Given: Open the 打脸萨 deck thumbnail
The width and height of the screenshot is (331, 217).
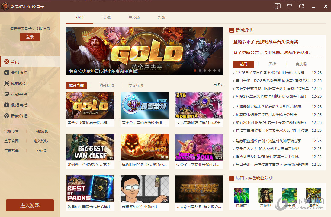Looking at the screenshot, I should tap(241, 195).
